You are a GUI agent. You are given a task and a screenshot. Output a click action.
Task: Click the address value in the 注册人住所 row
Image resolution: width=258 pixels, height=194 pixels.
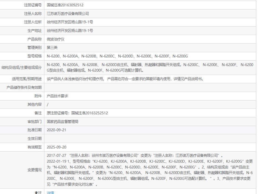[70, 22]
